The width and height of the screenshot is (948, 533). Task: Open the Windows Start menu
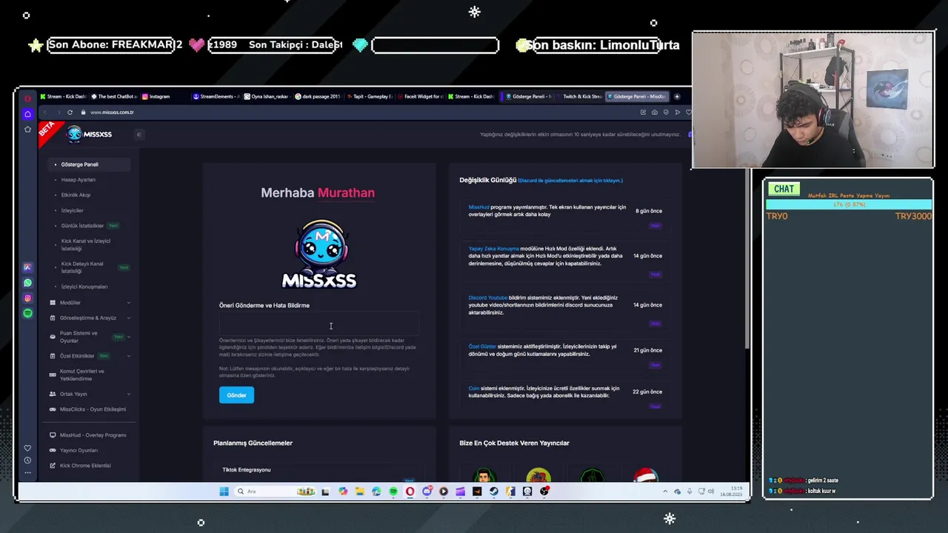[x=224, y=492]
